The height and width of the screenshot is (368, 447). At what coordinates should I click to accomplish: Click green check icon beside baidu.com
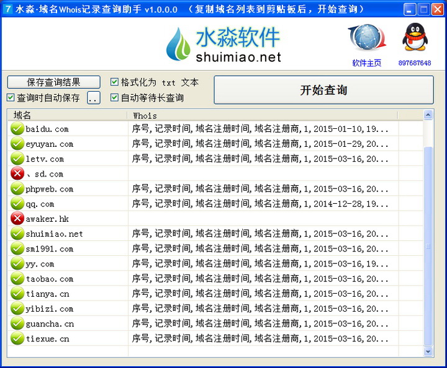point(17,129)
